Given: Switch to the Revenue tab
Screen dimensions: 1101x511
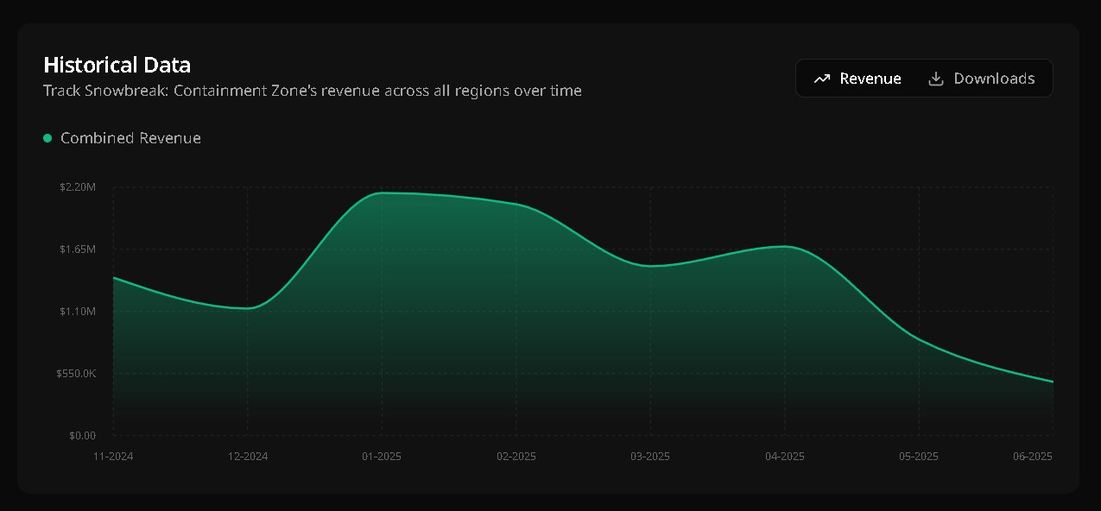Looking at the screenshot, I should (857, 79).
